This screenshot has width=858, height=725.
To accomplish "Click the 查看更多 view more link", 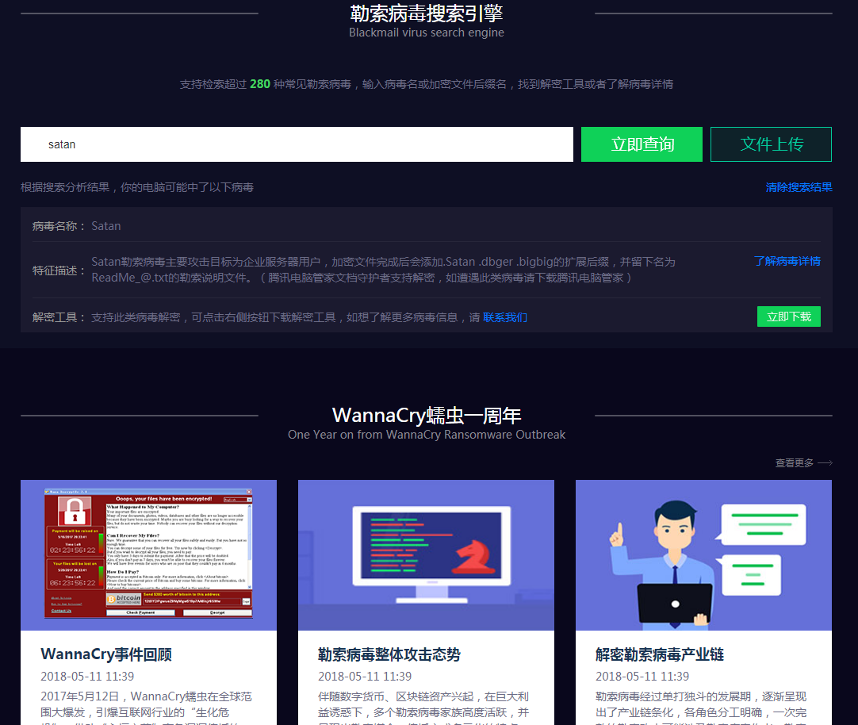I will coord(794,463).
